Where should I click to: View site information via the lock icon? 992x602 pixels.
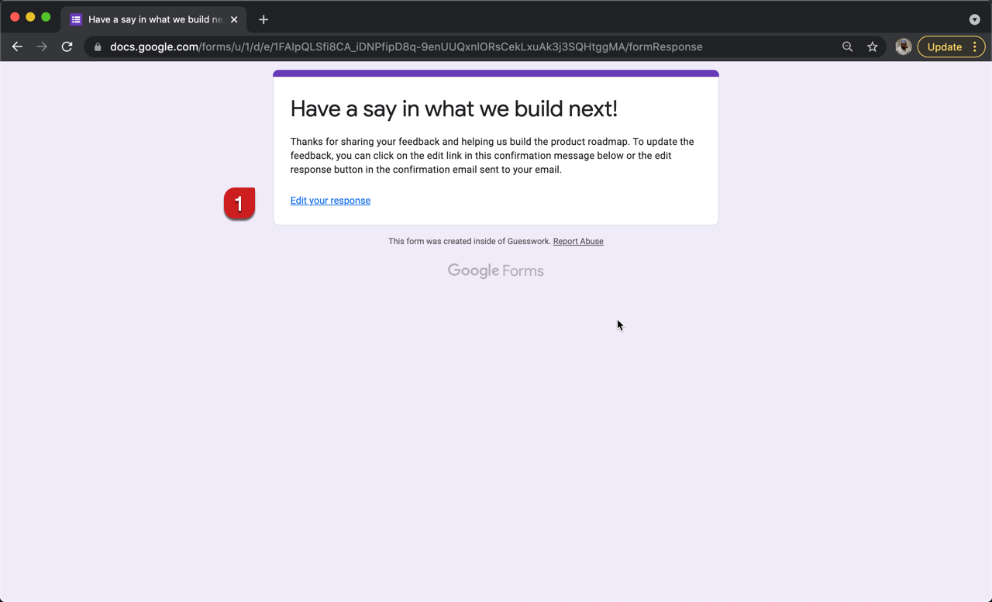click(98, 46)
